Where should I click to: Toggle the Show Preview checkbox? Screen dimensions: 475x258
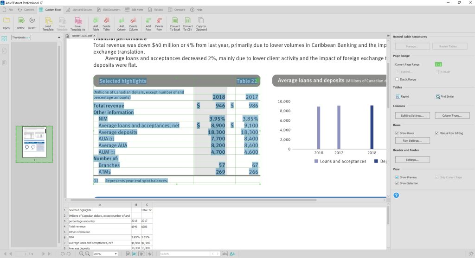(x=397, y=177)
